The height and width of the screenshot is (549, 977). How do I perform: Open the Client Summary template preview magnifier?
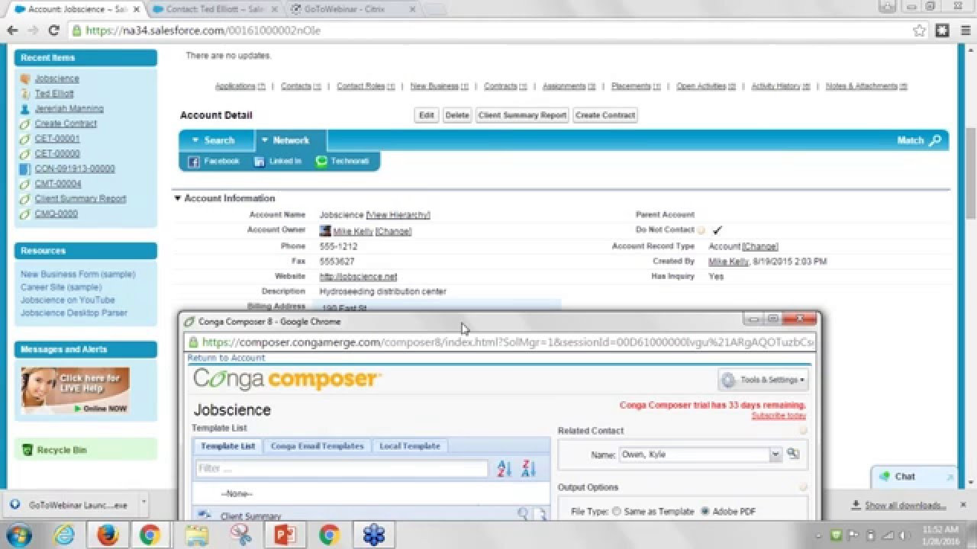pos(523,515)
